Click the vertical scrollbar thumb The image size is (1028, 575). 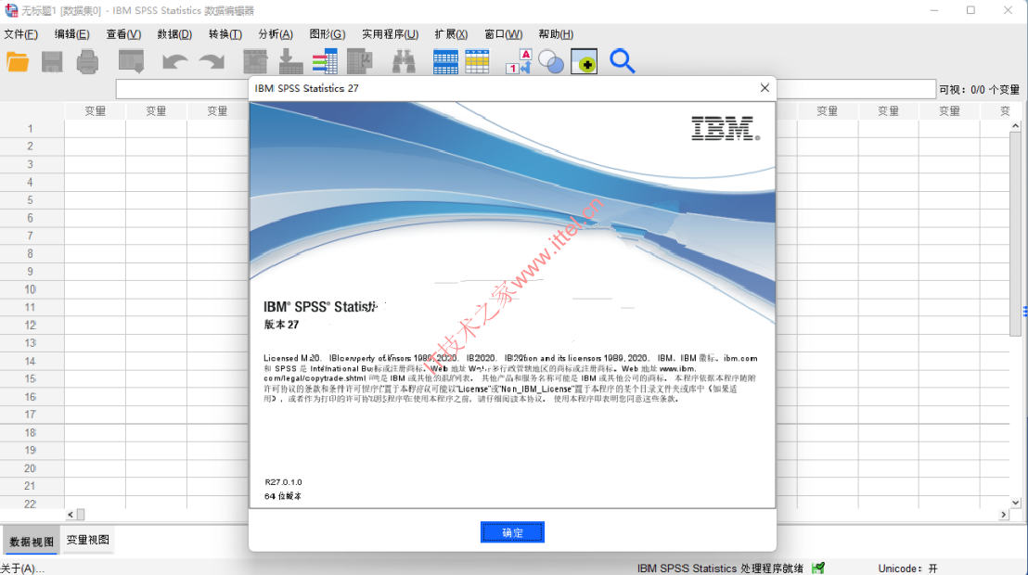1016,234
